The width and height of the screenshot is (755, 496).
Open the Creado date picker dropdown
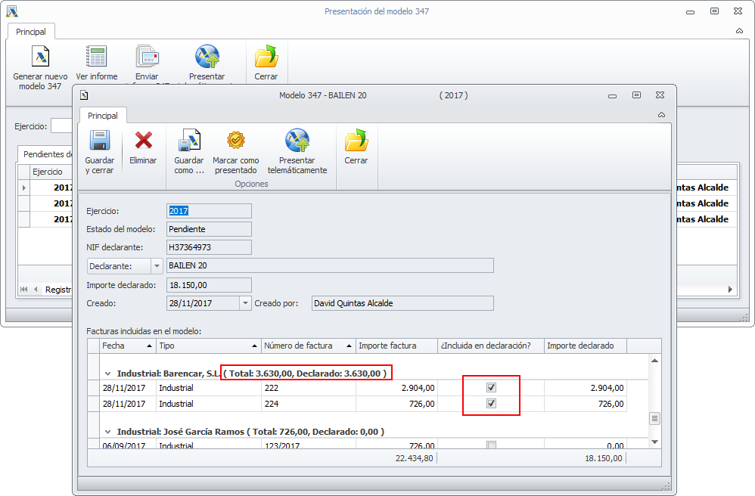(x=245, y=303)
